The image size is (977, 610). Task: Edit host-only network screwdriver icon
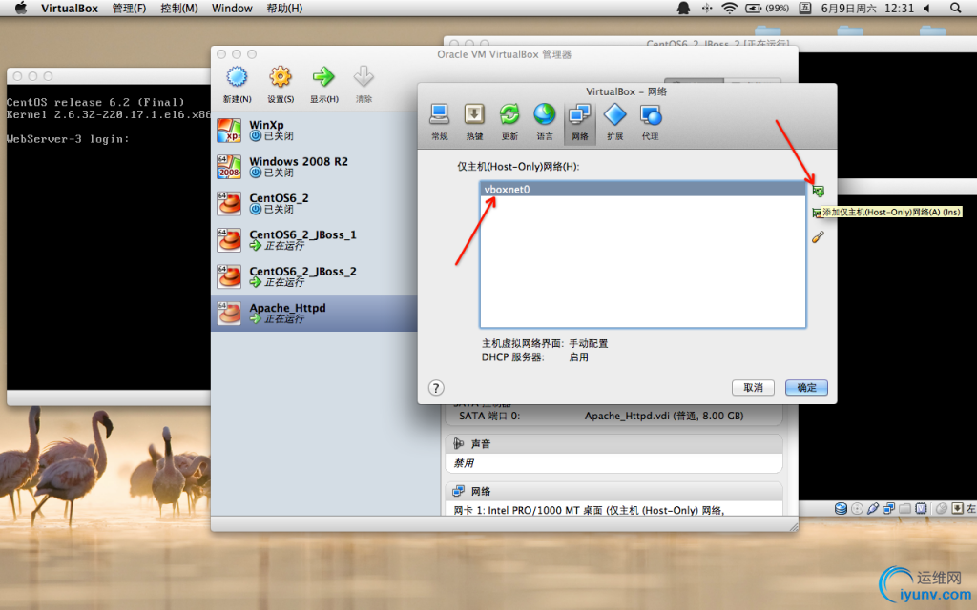pos(818,236)
